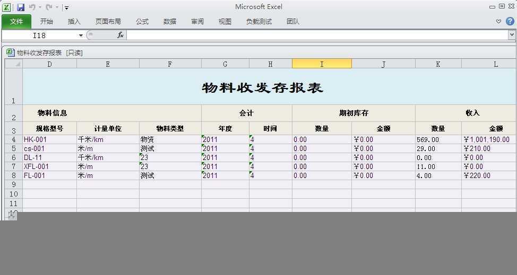This screenshot has height=275, width=517.
Task: Select cell containing cs-001
Action: pyautogui.click(x=50, y=149)
